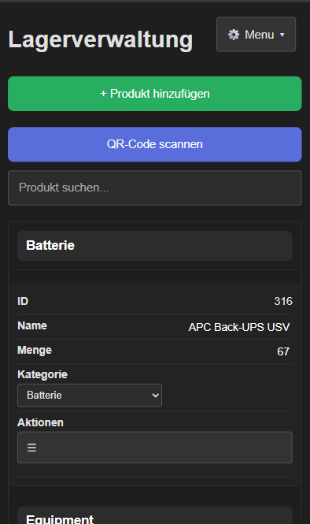Start QR-Code scannen
Screen dimensions: 310x524
(155, 144)
